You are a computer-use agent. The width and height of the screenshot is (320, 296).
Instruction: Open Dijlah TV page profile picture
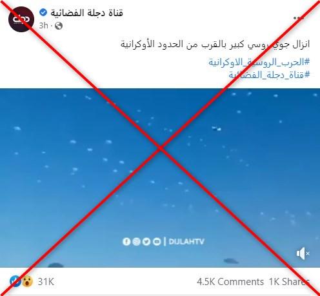click(x=21, y=19)
